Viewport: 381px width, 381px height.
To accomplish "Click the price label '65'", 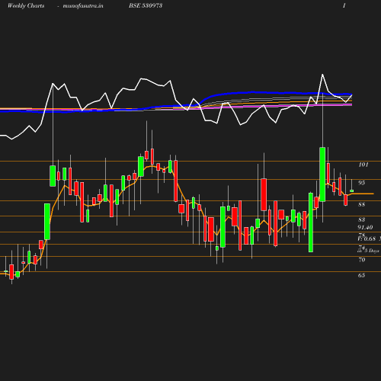I will [x=361, y=275].
